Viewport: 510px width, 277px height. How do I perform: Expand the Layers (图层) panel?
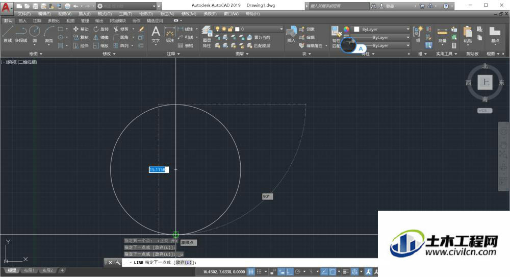pyautogui.click(x=242, y=54)
